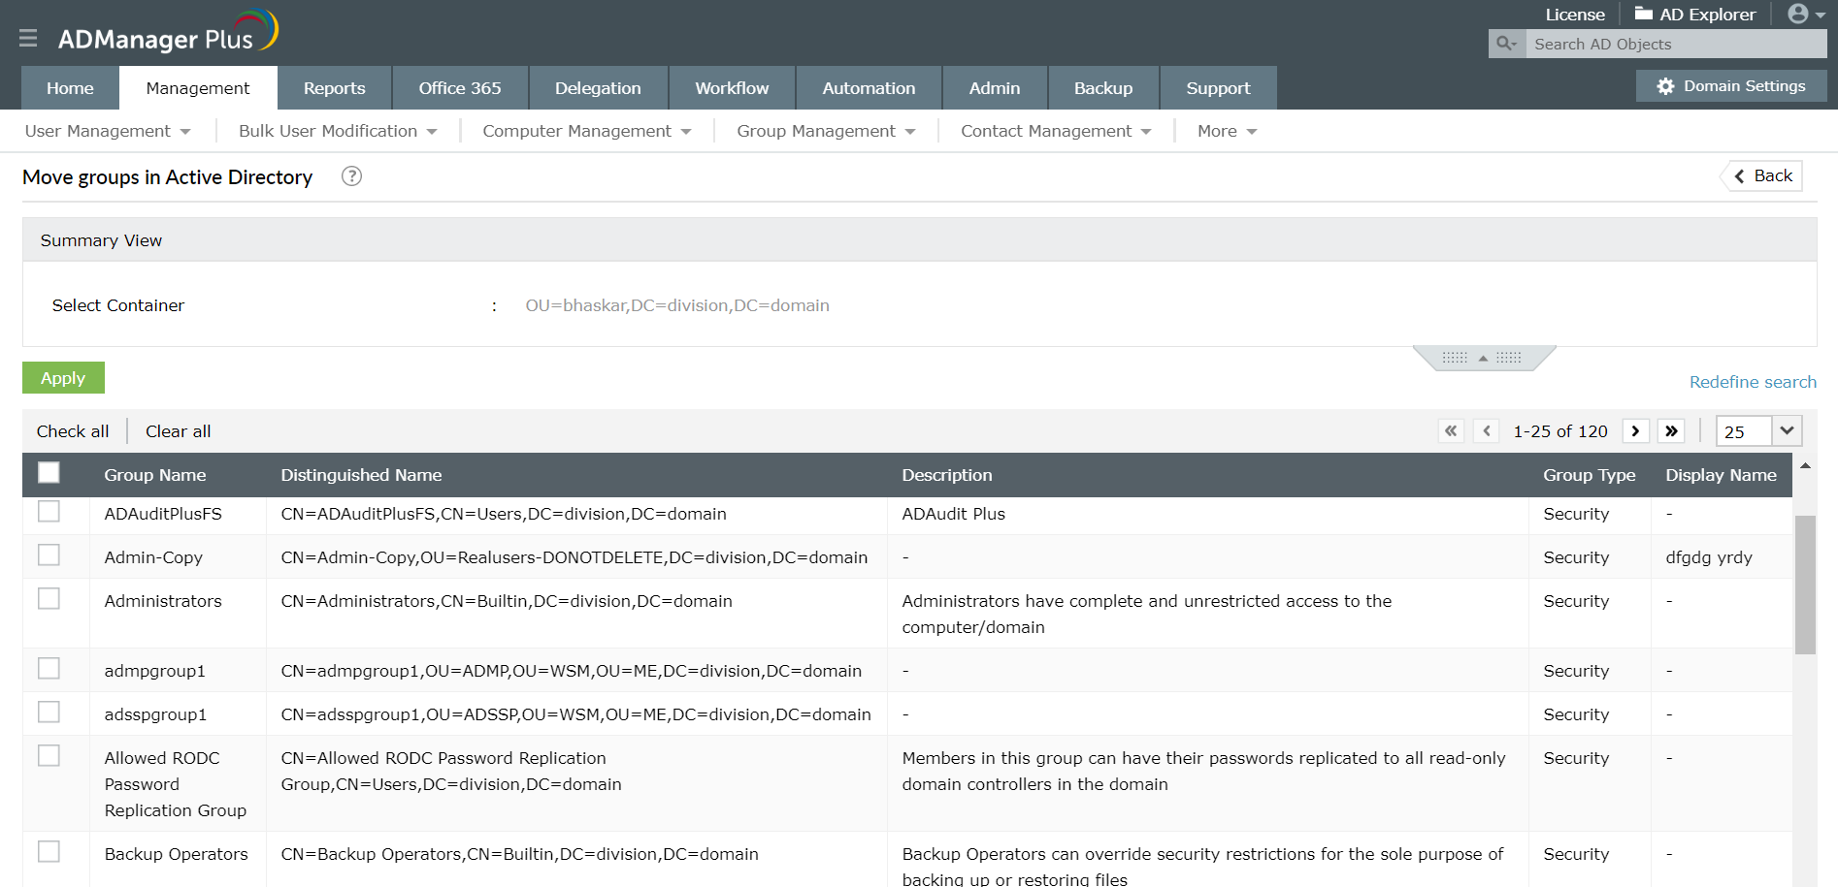This screenshot has height=887, width=1838.
Task: Collapse the panel using the arrow tab
Action: 1483,357
